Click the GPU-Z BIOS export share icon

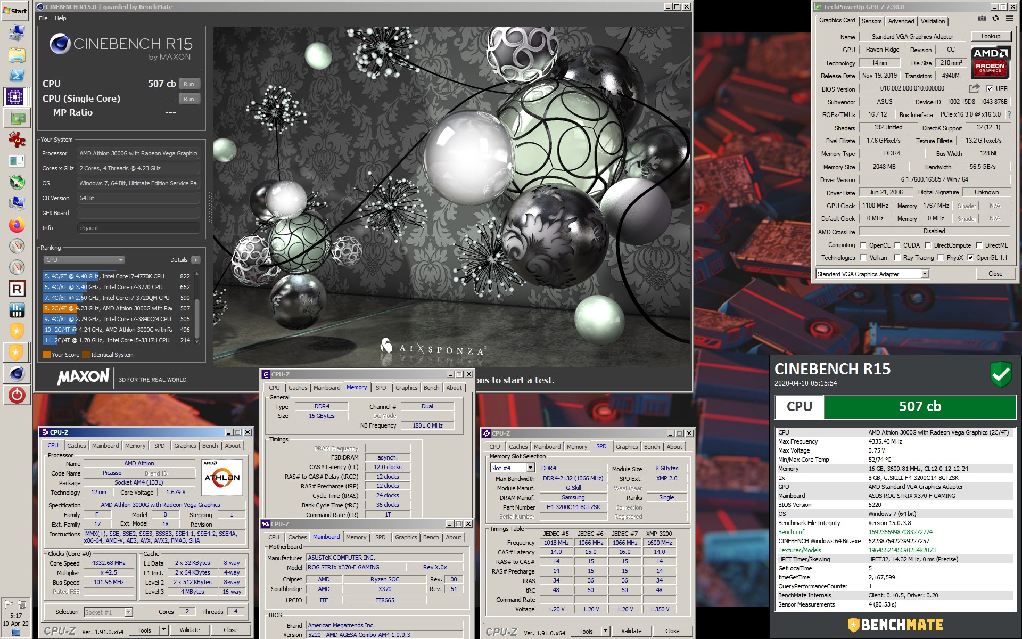[974, 88]
